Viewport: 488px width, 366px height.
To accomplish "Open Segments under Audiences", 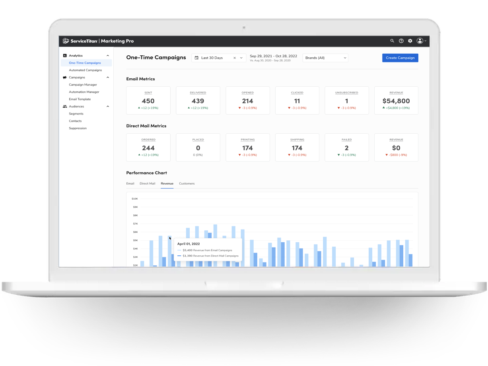I will point(76,114).
